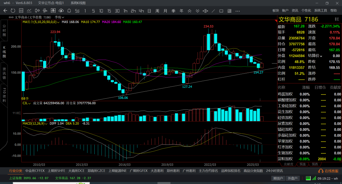Screen dimensions: 342x184
Task: Select the 鸡蛋加权 row
Action: pyautogui.click(x=309, y=94)
